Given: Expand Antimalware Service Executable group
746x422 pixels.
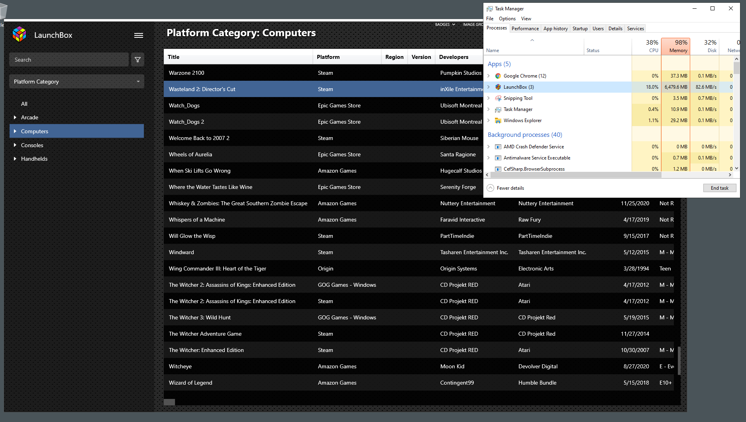Looking at the screenshot, I should pos(489,158).
